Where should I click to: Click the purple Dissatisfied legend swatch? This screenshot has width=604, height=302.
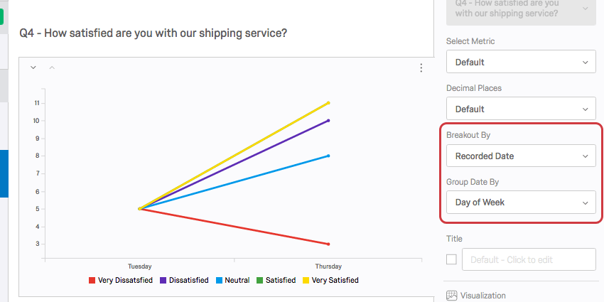163,281
